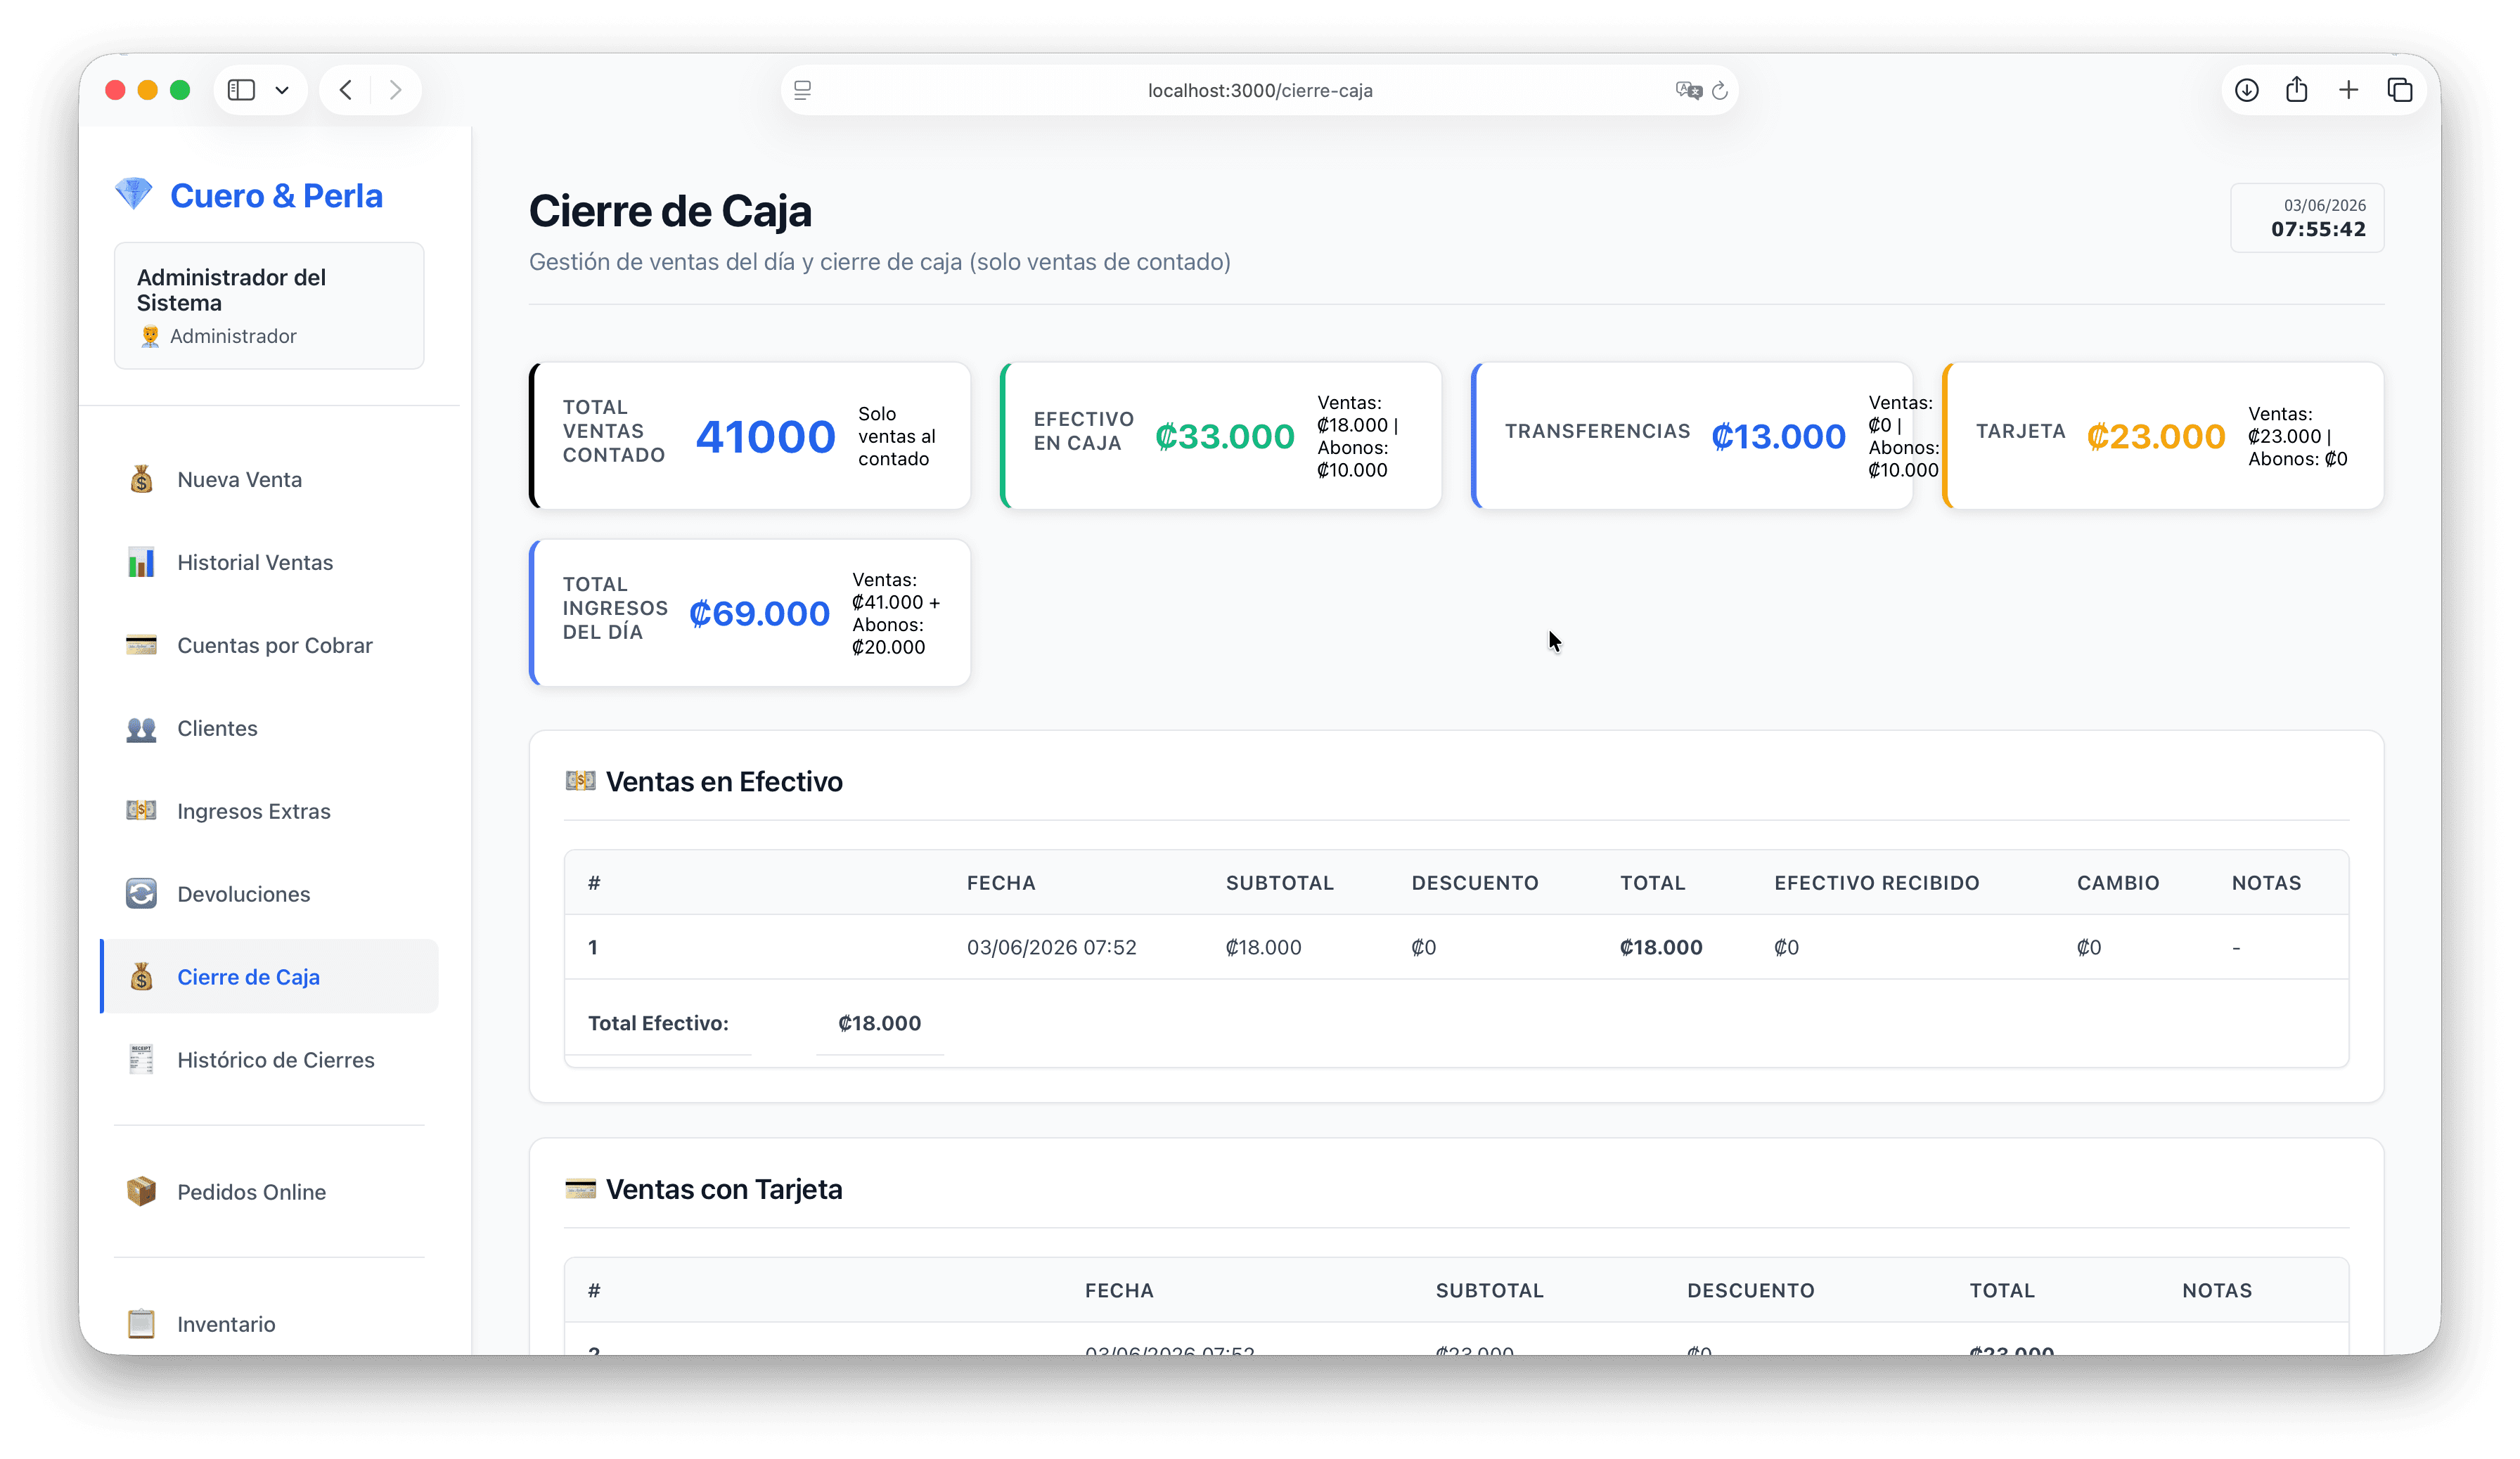Screen dimensions: 2520x1459
Task: Click the Total Ventas Contado 41000 card
Action: pyautogui.click(x=750, y=436)
